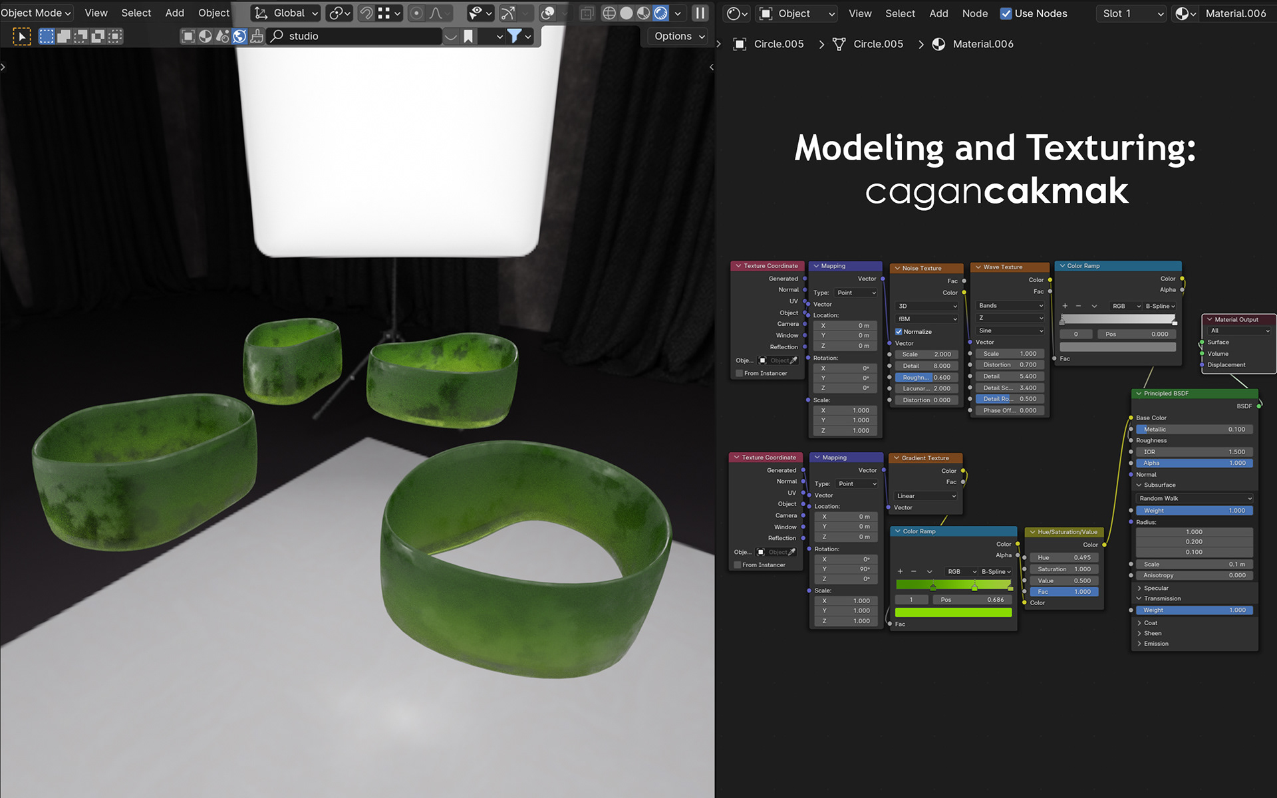Select the tweak selection tool icon
The image size is (1277, 798).
(22, 37)
